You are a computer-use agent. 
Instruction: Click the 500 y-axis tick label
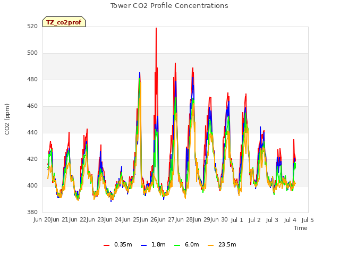pos(32,53)
